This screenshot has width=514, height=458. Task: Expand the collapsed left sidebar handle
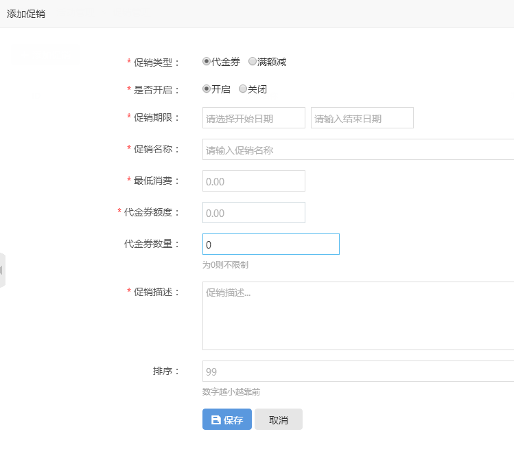[2, 271]
